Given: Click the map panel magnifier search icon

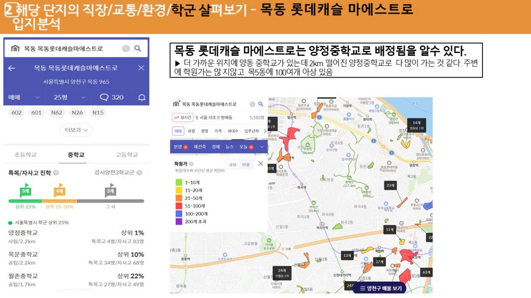Looking at the screenshot, I should (x=261, y=104).
